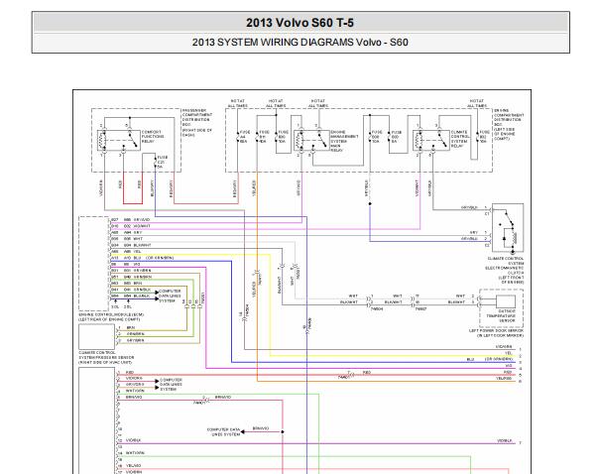Click the "BLU (OR GRN/BRN)" ECM pin label
599x474 pixels.
[x=153, y=258]
